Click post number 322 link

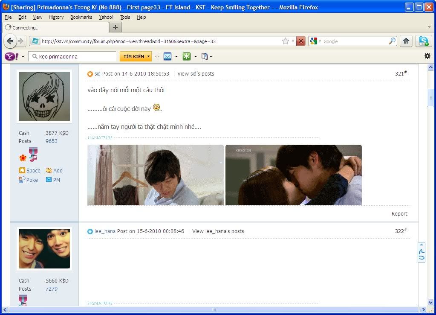pyautogui.click(x=401, y=231)
